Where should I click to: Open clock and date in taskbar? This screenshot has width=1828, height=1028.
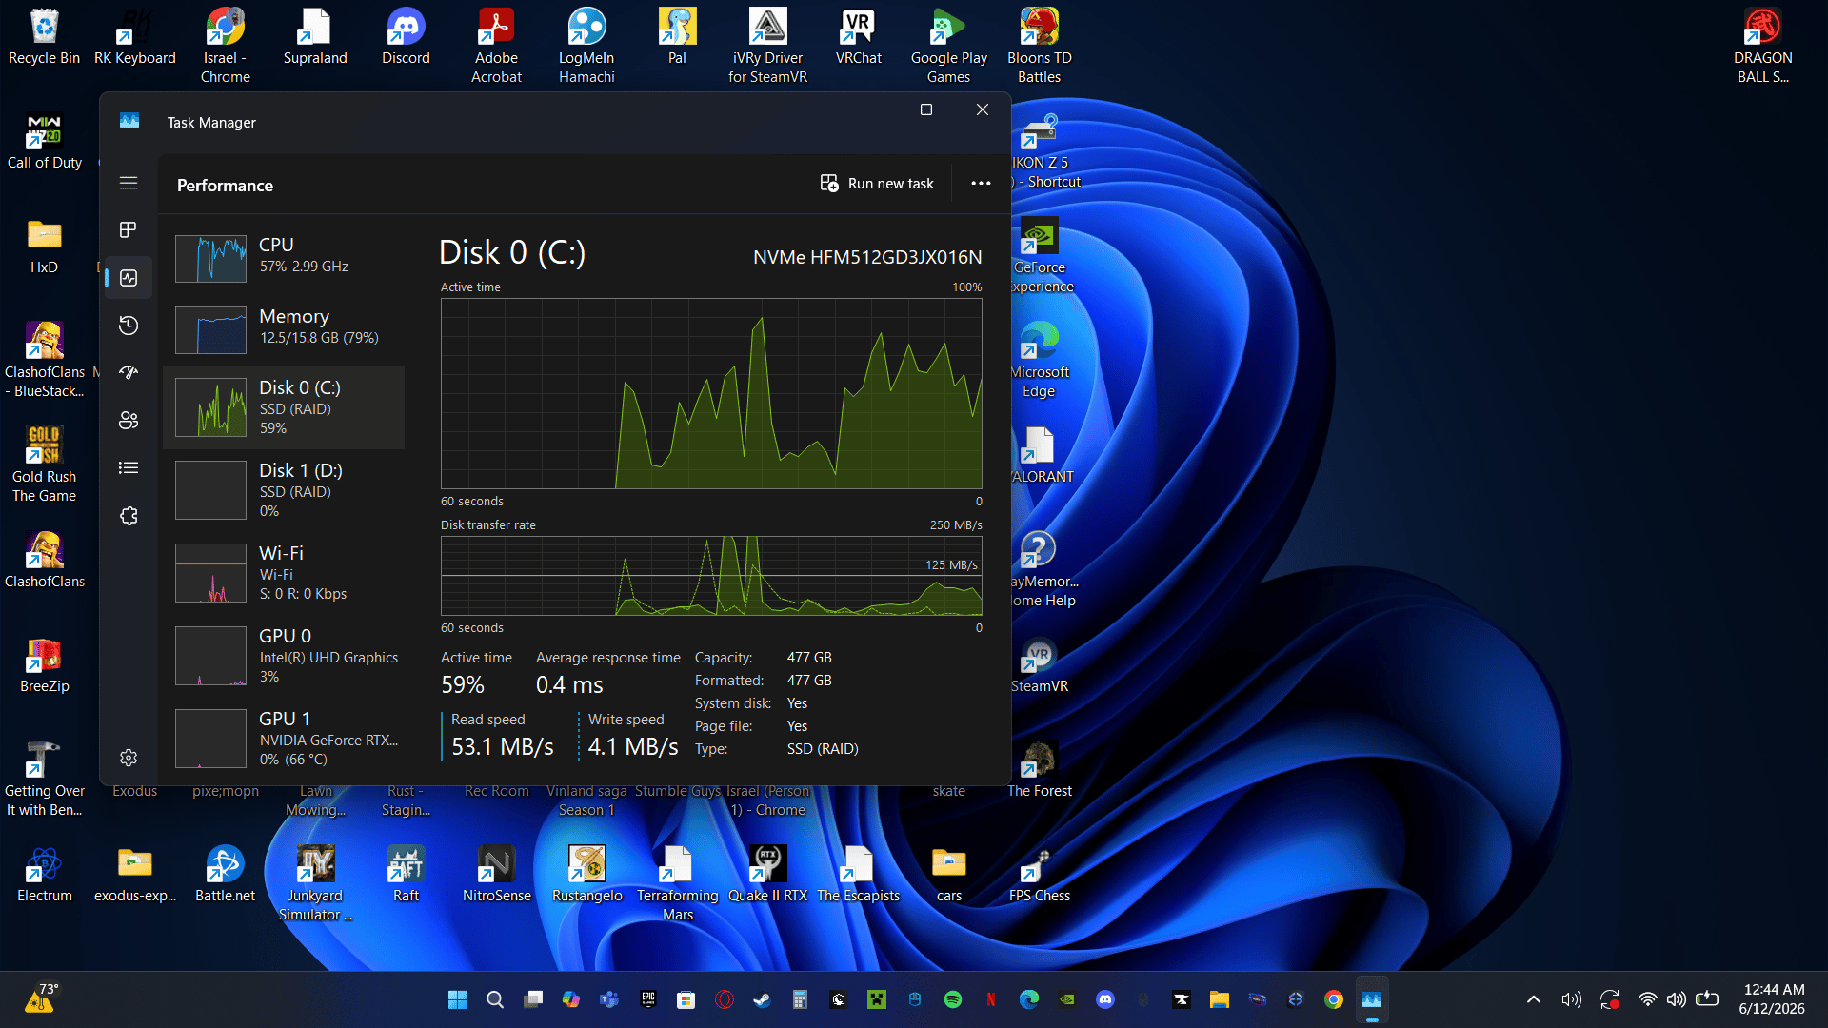[1772, 999]
